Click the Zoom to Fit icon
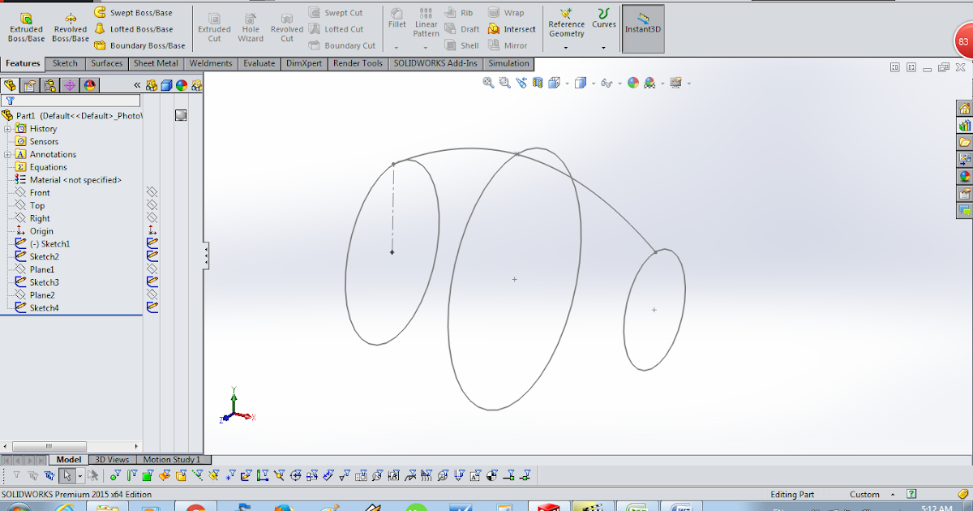 click(489, 82)
